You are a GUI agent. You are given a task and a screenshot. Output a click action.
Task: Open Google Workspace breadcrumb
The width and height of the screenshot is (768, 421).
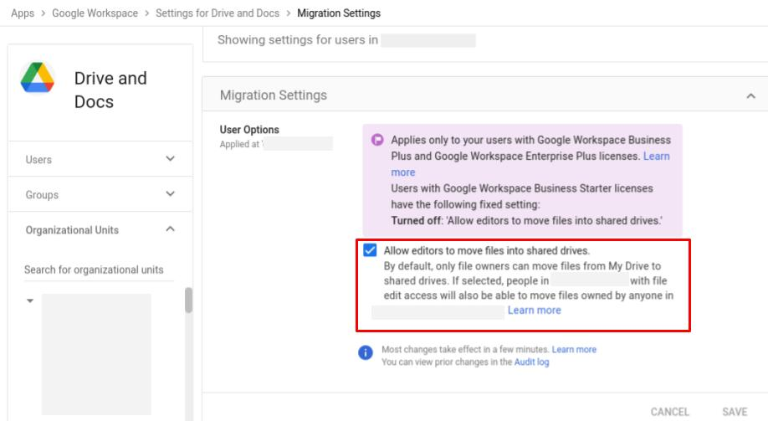pyautogui.click(x=95, y=13)
